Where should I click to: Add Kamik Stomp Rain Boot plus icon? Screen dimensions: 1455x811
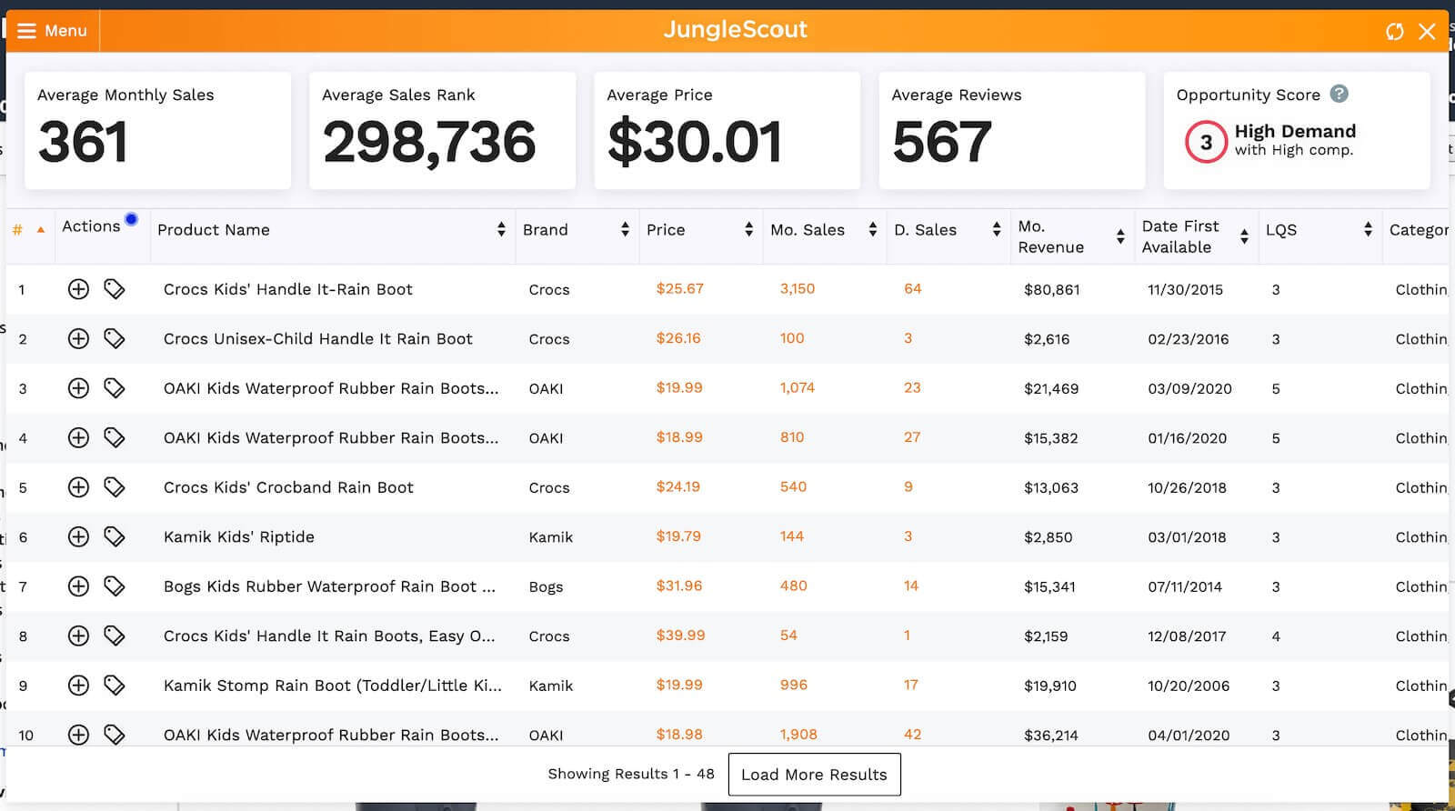[78, 686]
